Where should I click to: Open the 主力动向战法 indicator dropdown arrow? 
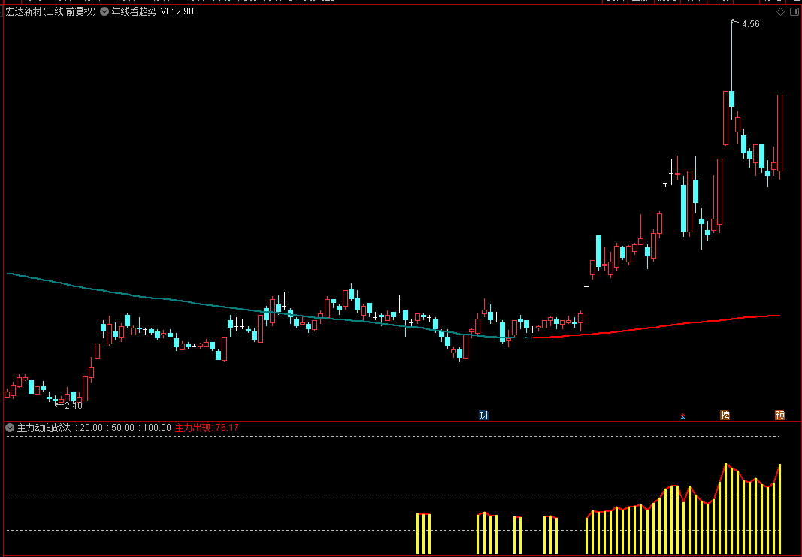[x=10, y=428]
